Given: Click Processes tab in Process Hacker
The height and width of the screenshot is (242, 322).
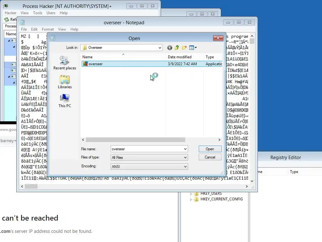Looking at the screenshot, I should tap(11, 26).
